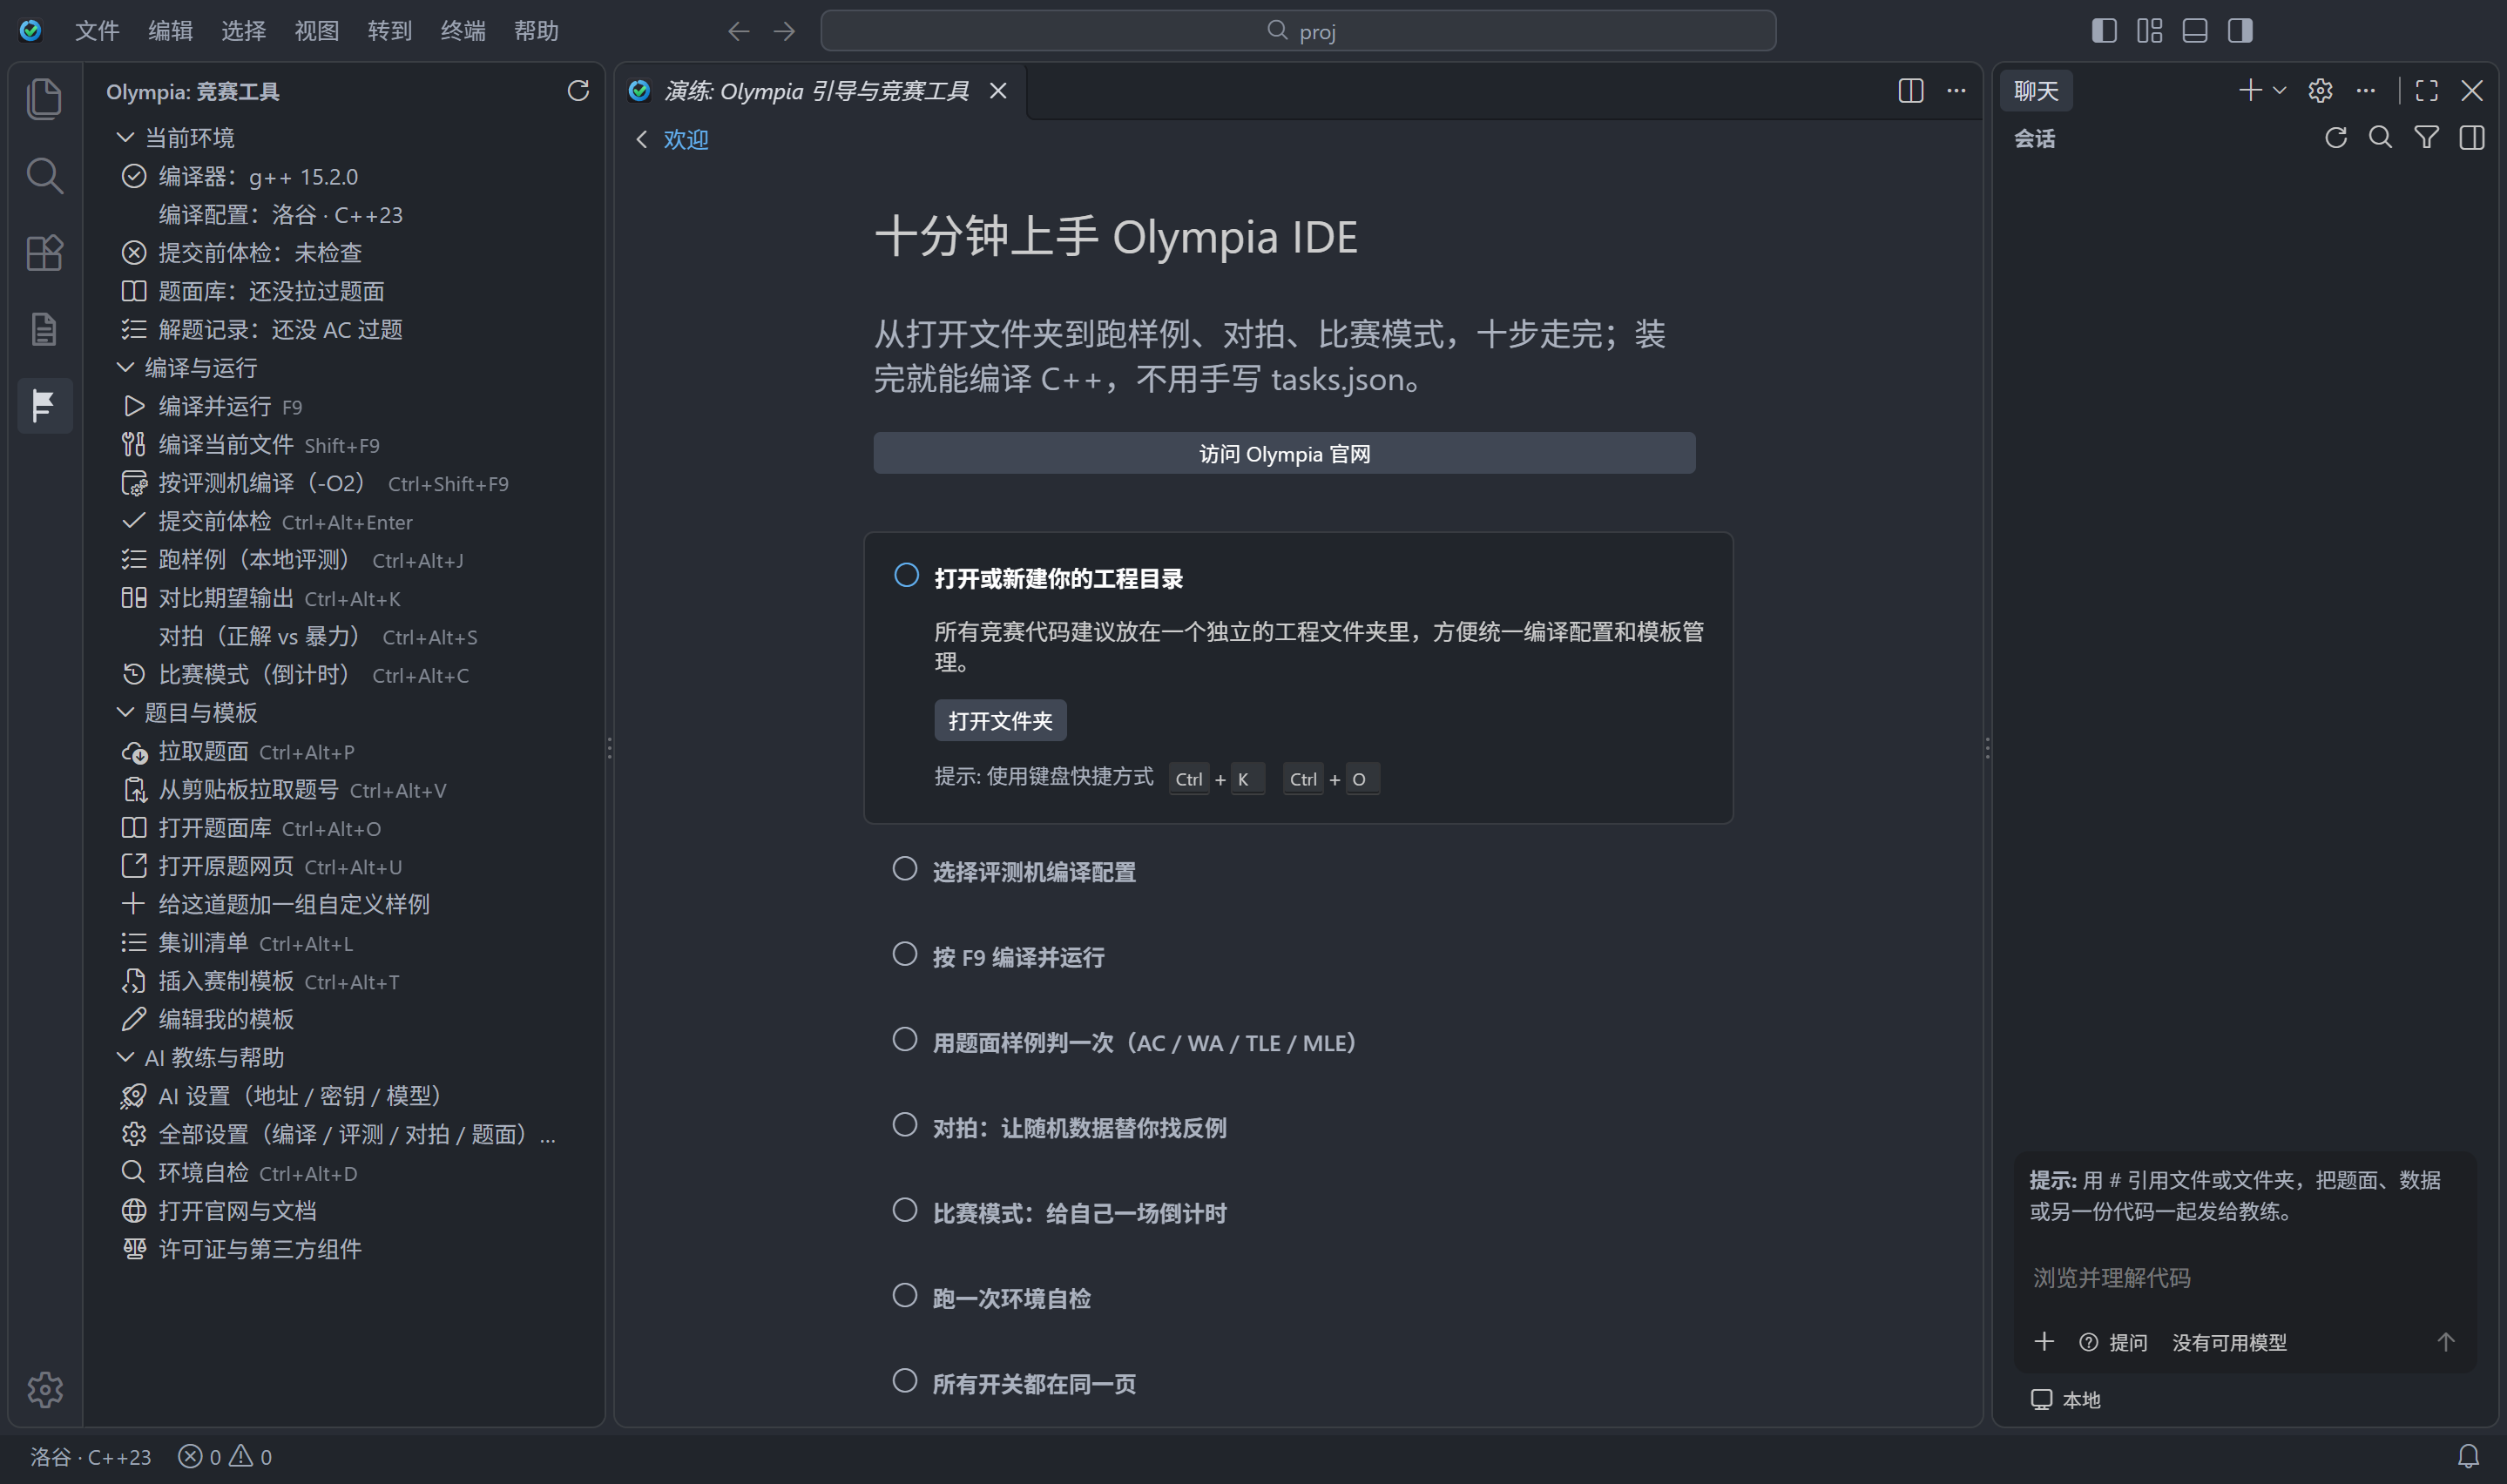This screenshot has width=2507, height=1484.
Task: Toggle the primary side bar layout icon
Action: [2104, 31]
